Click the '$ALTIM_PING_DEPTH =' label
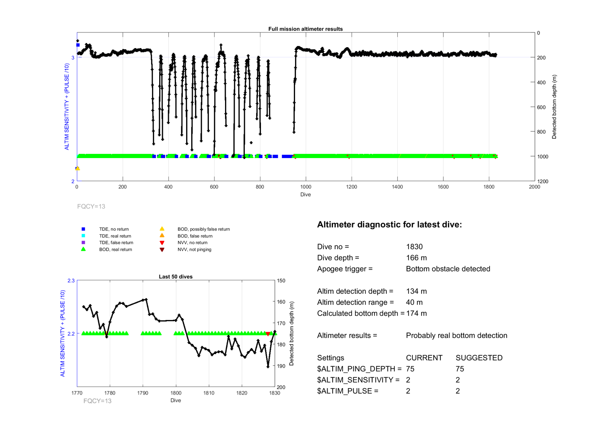The image size is (591, 435). click(x=359, y=368)
